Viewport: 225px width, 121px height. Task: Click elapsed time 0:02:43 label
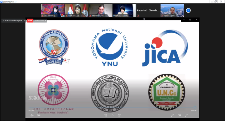click(31, 111)
